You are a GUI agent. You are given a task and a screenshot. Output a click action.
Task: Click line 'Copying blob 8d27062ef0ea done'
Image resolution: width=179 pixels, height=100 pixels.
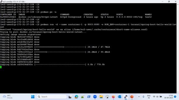(20, 49)
